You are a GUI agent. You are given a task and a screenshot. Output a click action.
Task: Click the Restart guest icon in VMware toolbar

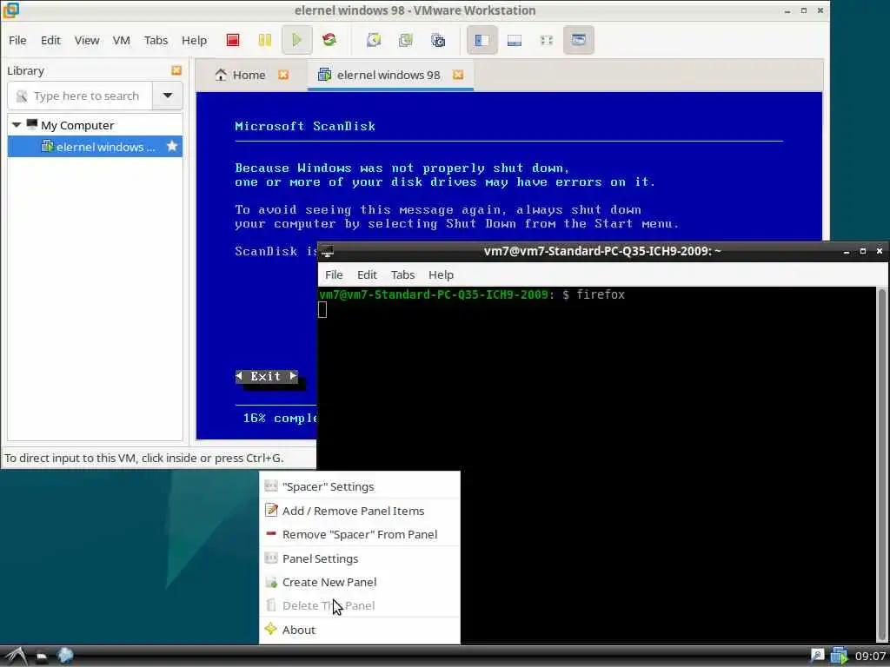329,40
